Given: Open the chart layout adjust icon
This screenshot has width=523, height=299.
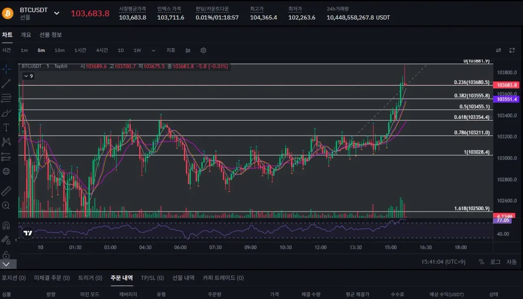Looking at the screenshot, I should click(499, 50).
